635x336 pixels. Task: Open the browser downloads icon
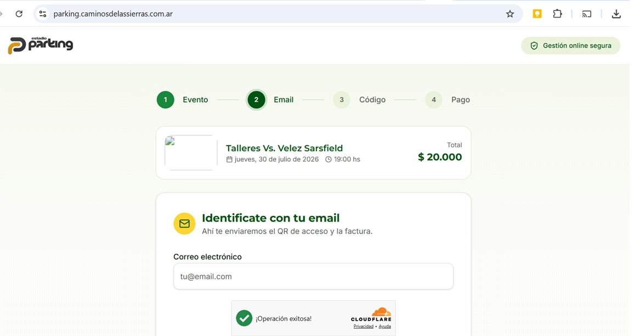click(x=616, y=14)
